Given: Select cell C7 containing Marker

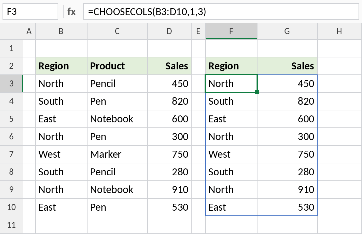Looking at the screenshot, I should [117, 154].
